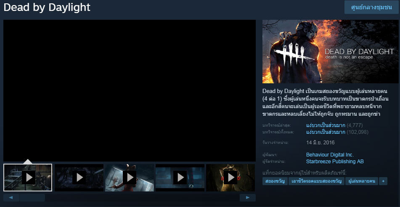Click the main black video player area
400x207 pixels.
click(x=130, y=90)
